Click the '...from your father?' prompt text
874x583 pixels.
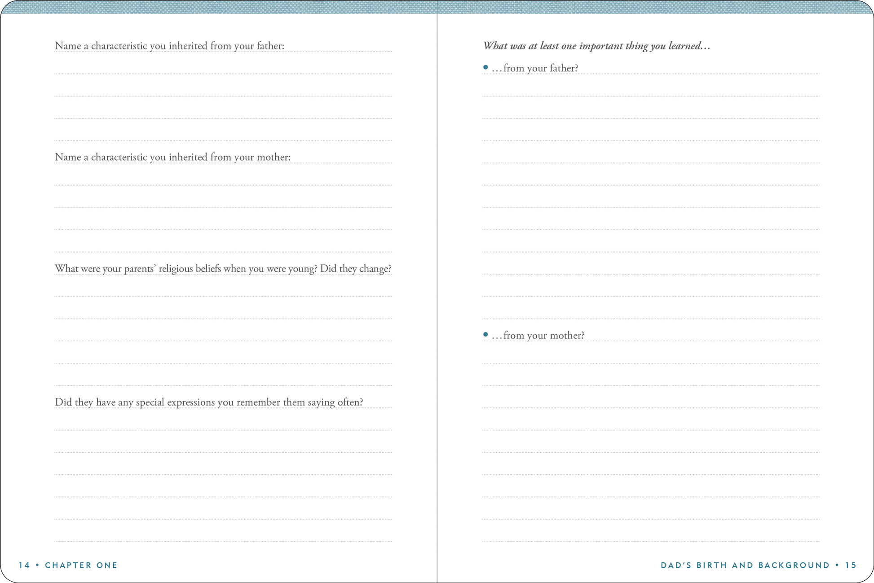(535, 68)
